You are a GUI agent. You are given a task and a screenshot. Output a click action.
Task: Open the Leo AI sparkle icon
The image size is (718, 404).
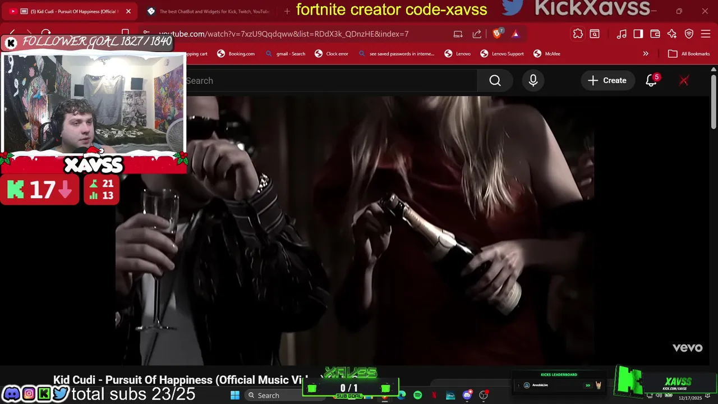672,34
